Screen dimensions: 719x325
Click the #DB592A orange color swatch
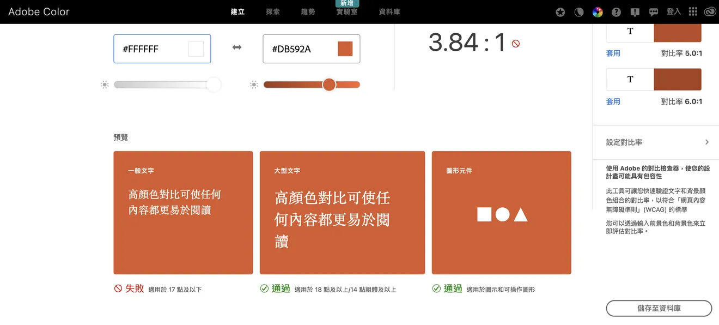(345, 49)
